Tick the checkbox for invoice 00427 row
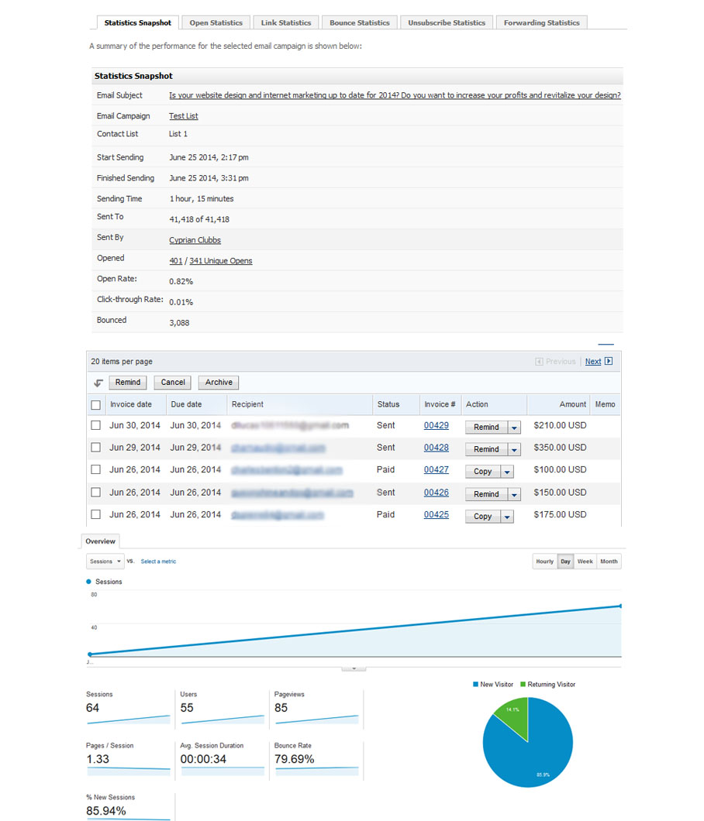 pyautogui.click(x=96, y=469)
